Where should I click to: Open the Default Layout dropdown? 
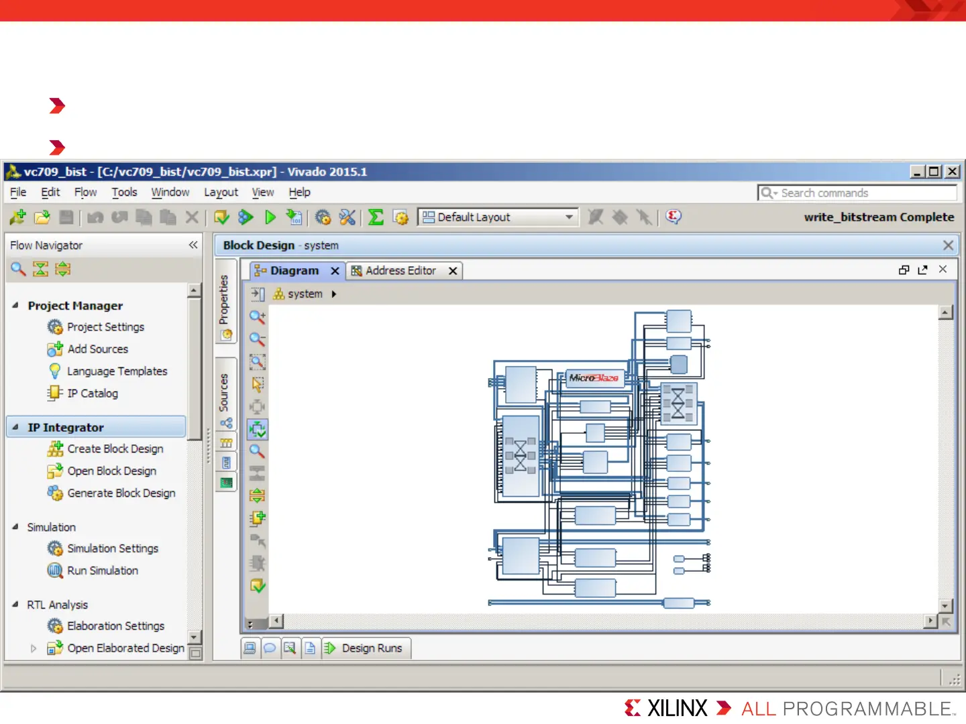498,217
